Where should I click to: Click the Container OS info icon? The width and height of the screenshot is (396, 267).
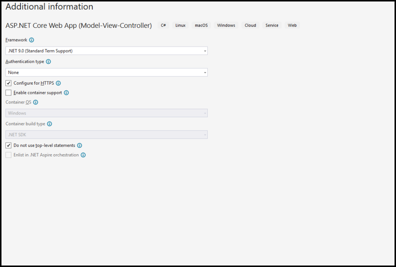(x=36, y=102)
